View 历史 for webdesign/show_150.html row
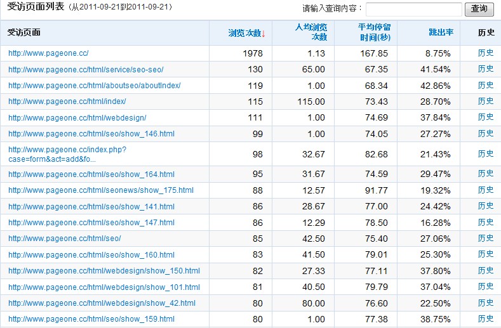Viewport: 501px width, 328px height. point(486,270)
